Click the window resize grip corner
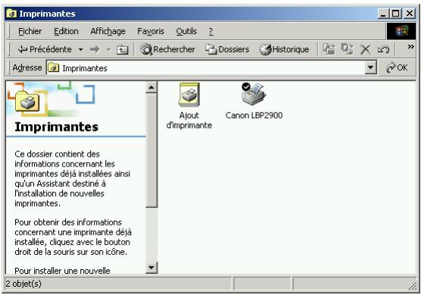 point(413,286)
